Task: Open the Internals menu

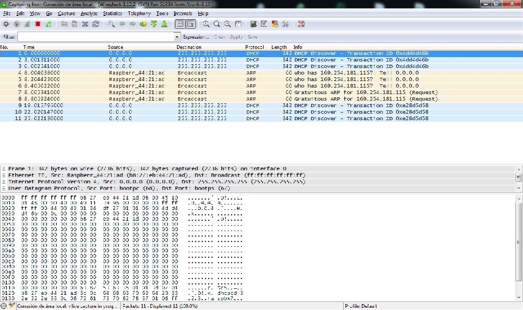Action: 183,13
